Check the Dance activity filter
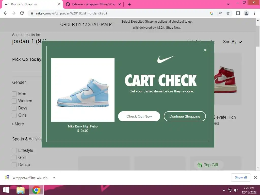Image resolution: width=260 pixels, height=195 pixels. tap(14, 165)
